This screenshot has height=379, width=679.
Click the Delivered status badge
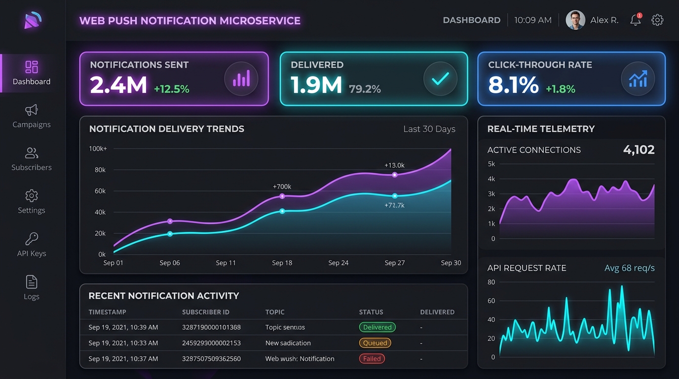point(377,327)
